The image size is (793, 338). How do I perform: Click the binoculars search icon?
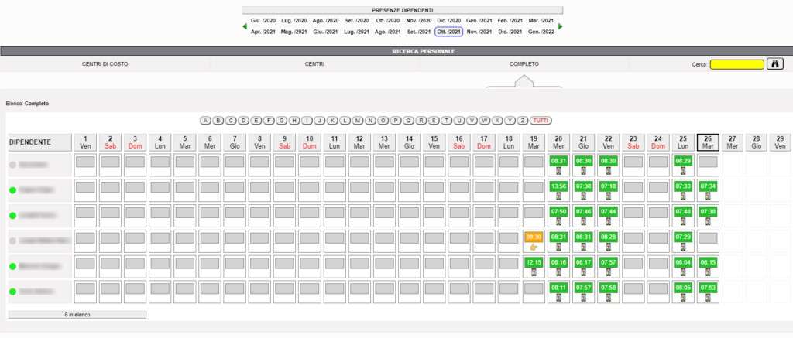(774, 64)
